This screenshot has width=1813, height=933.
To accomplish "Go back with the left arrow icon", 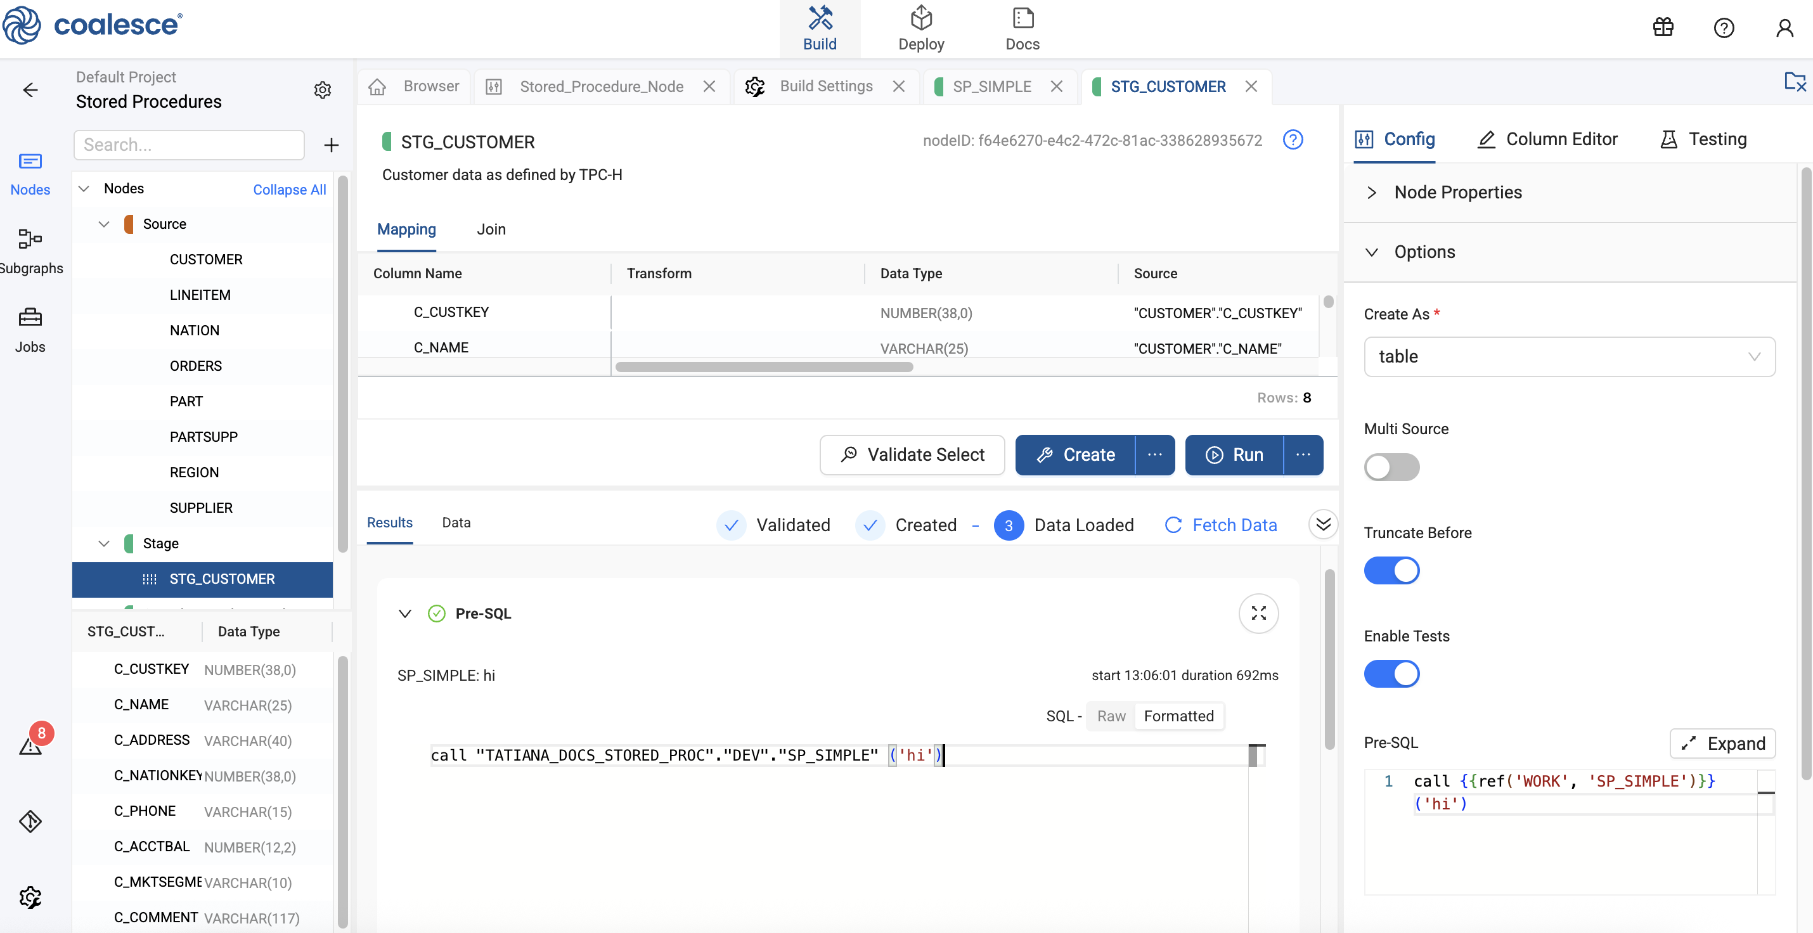I will coord(30,89).
